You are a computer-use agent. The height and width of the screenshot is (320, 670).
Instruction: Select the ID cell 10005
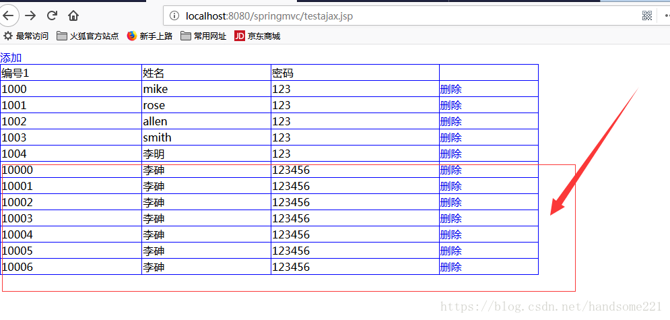click(x=71, y=251)
